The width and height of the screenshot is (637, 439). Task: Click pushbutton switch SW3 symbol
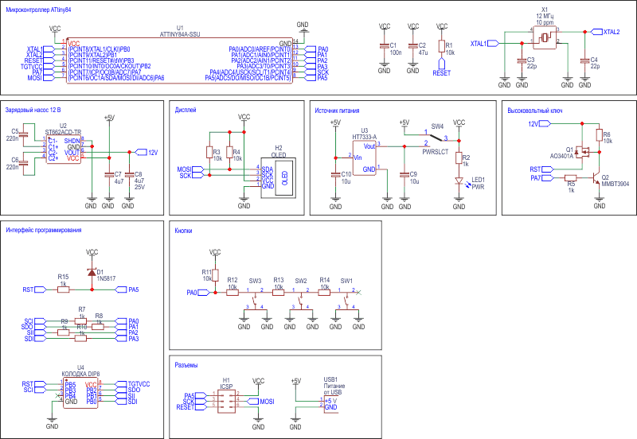point(255,299)
